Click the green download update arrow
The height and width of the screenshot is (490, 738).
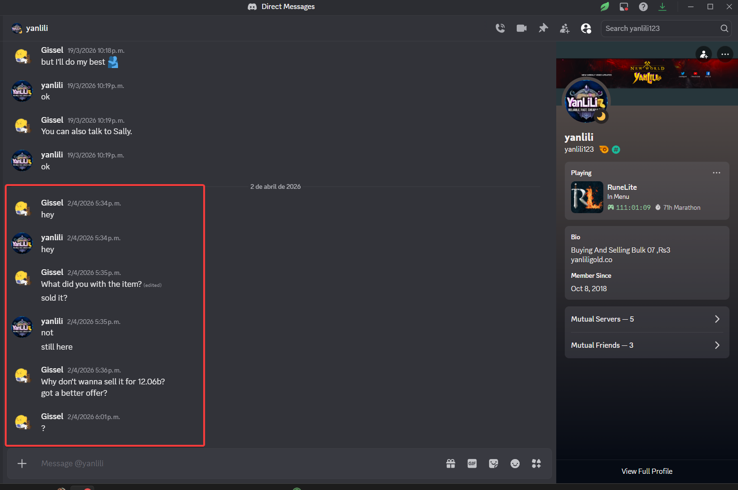662,7
